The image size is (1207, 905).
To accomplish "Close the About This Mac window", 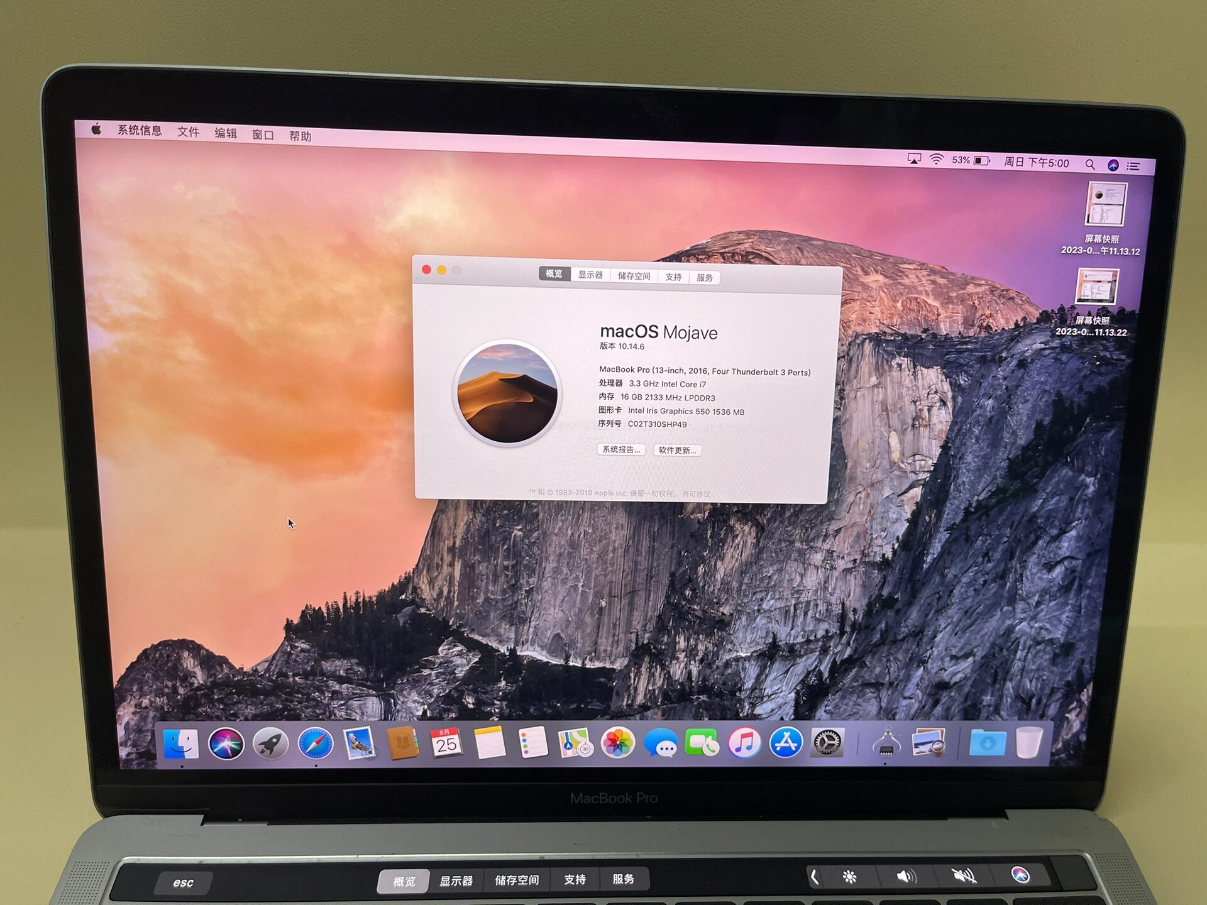I will [x=426, y=269].
